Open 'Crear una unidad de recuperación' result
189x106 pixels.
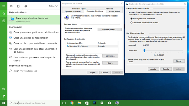(34, 38)
